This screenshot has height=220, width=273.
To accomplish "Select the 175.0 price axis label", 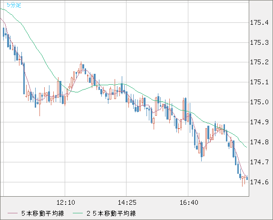I will (x=259, y=102).
